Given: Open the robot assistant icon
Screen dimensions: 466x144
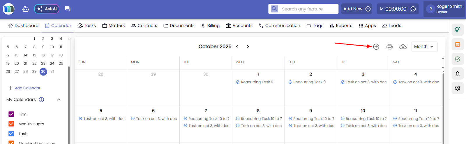Looking at the screenshot, I should coord(26,9).
